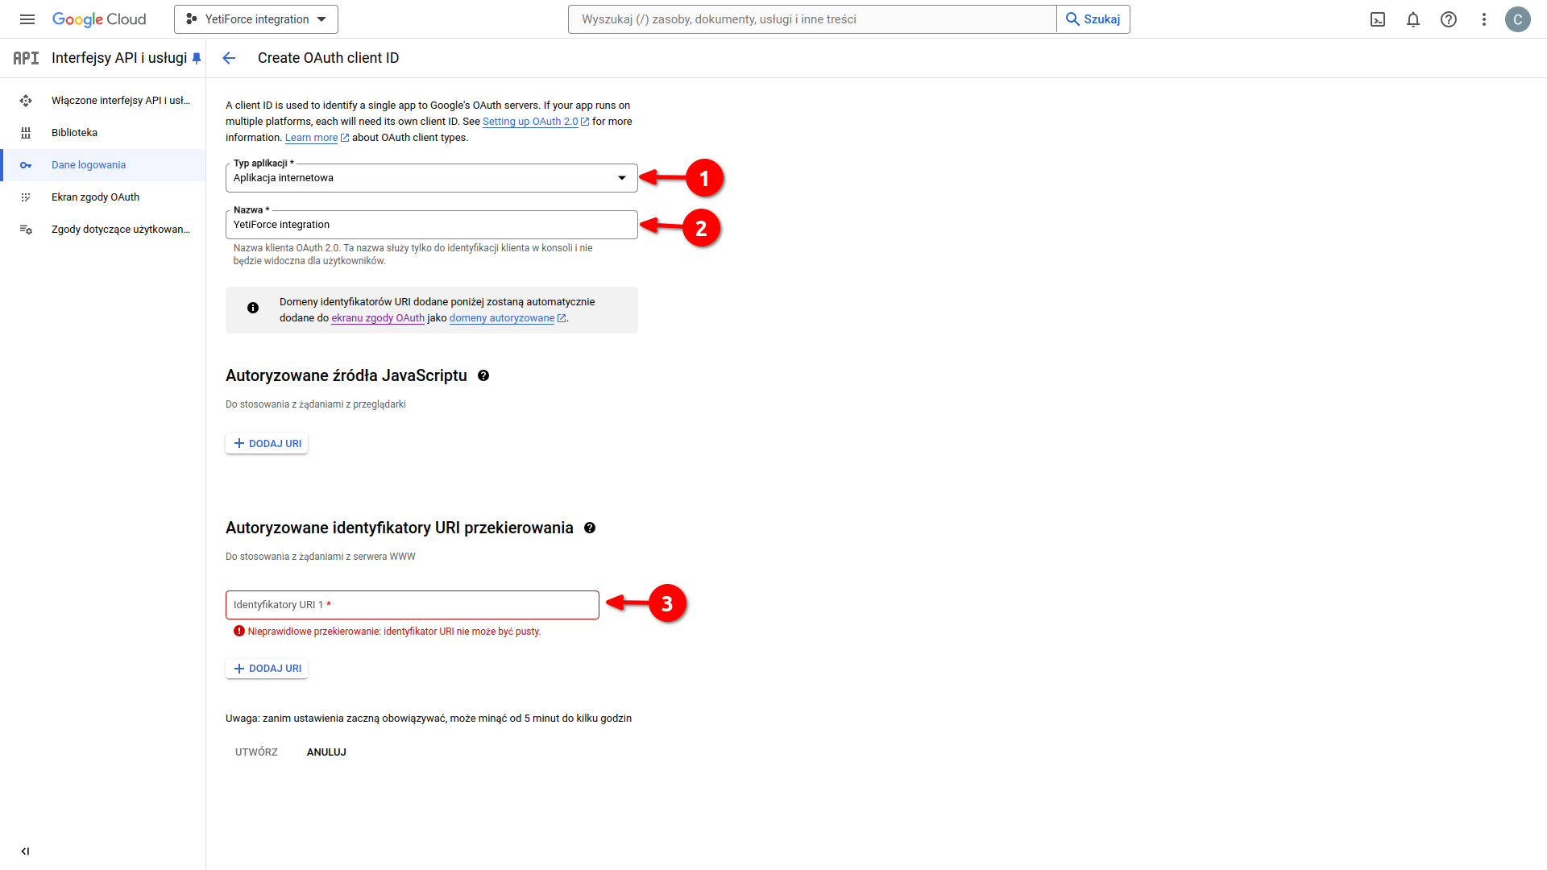1547x870 pixels.
Task: Open the main hamburger navigation menu
Action: (x=27, y=19)
